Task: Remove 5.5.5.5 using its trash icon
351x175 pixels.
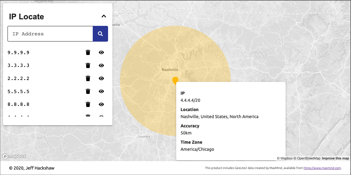Action: (88, 91)
